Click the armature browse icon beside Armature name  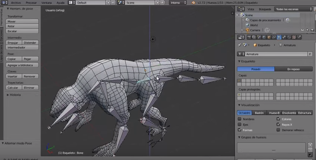[241, 54]
